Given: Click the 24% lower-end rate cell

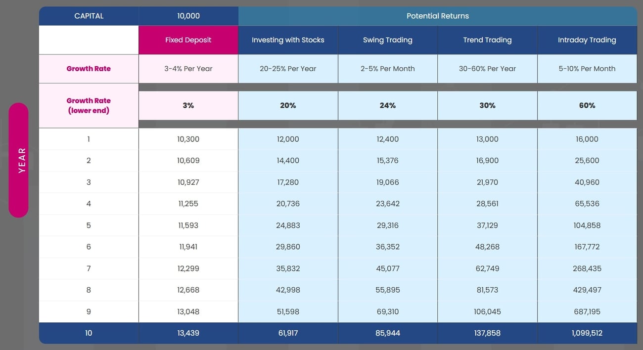Looking at the screenshot, I should click(x=387, y=105).
